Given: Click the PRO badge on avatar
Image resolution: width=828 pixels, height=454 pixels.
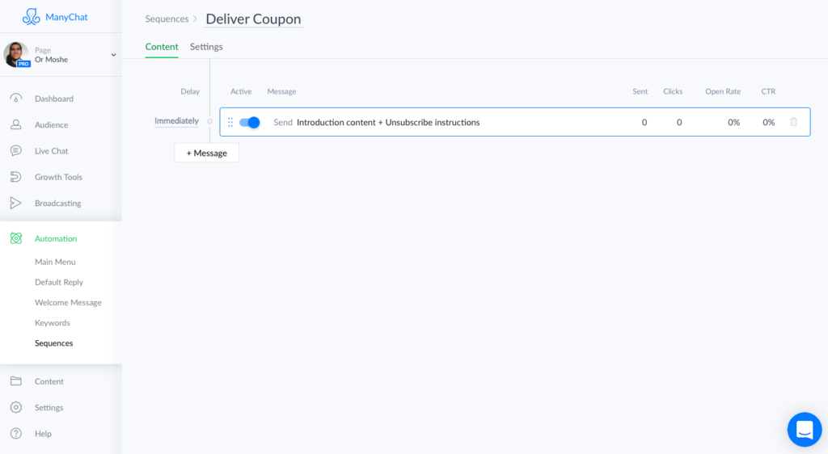Looking at the screenshot, I should pos(23,64).
